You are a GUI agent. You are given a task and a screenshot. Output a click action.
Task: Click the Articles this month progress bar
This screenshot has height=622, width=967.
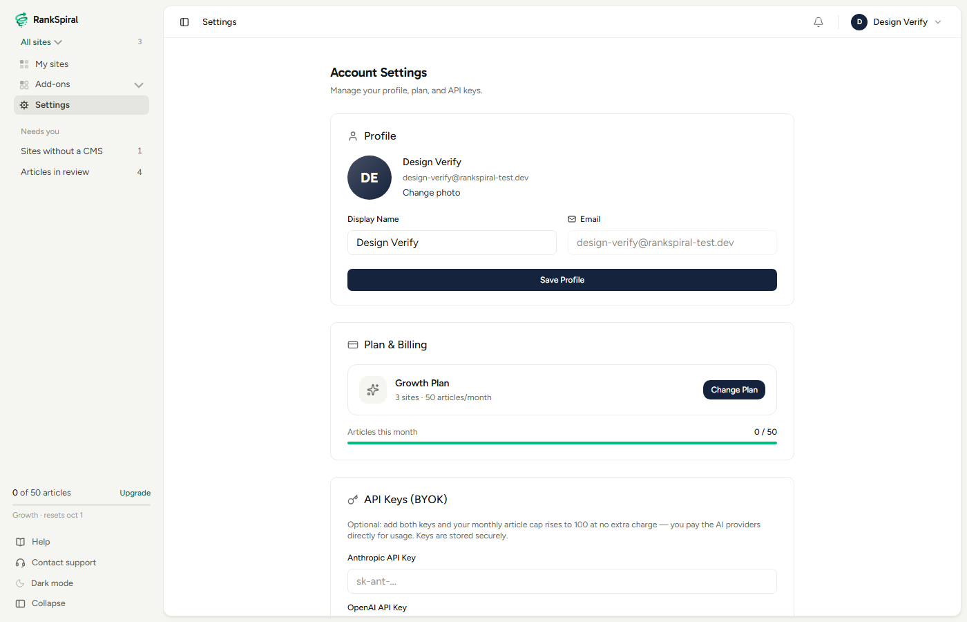tap(562, 443)
